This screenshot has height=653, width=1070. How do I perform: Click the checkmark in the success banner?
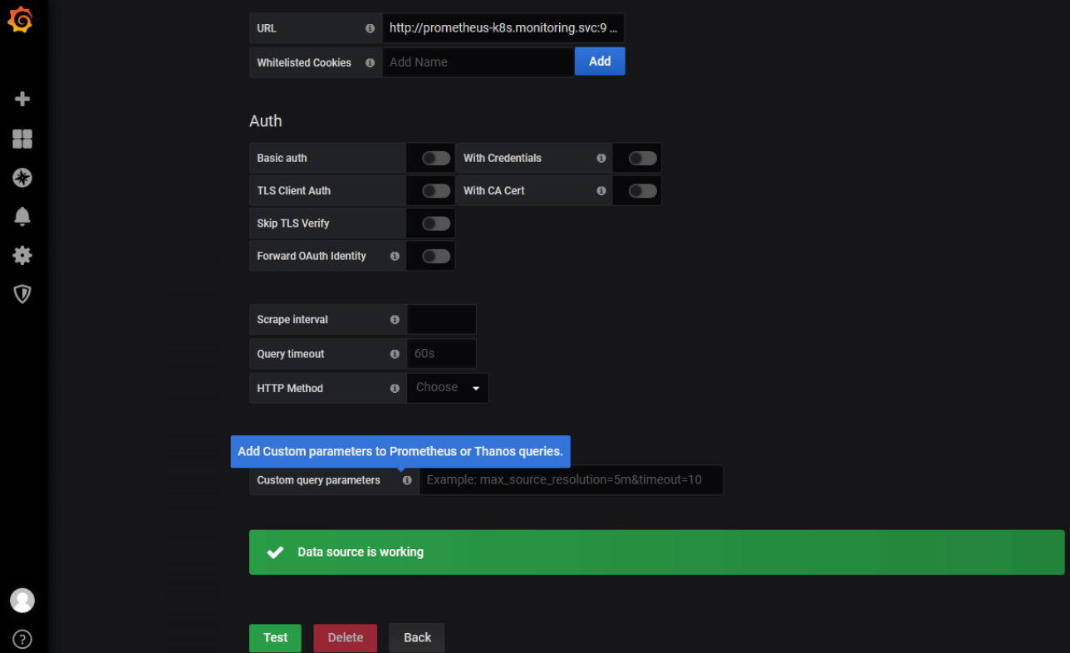pos(275,552)
